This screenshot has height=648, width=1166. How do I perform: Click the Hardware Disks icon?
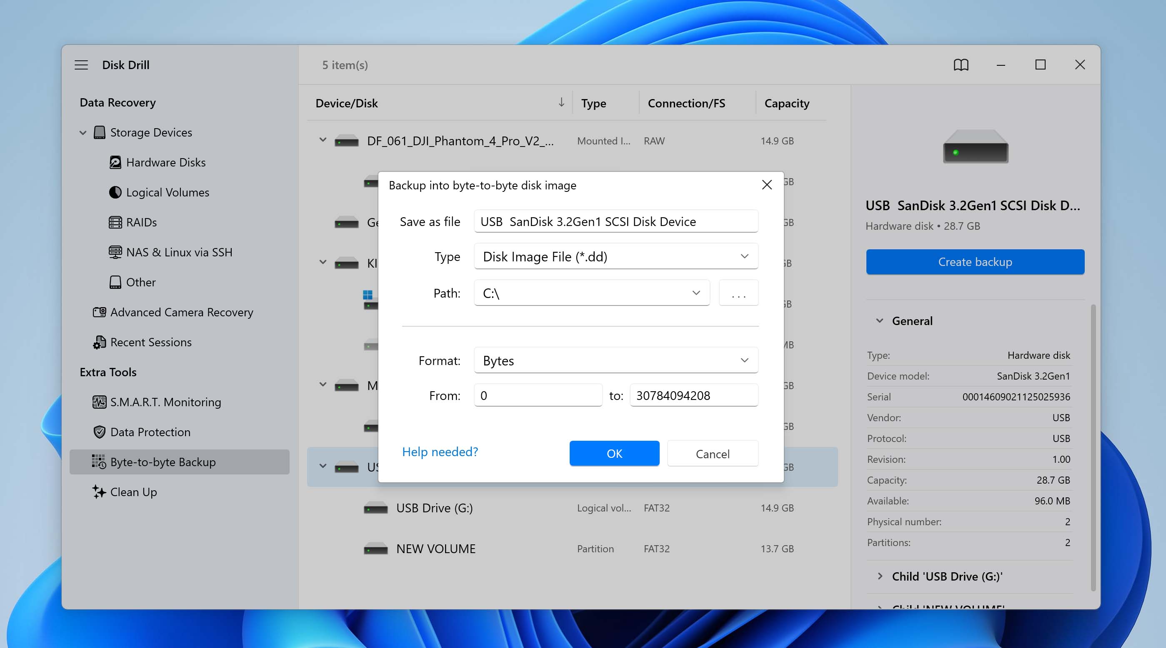pyautogui.click(x=115, y=162)
